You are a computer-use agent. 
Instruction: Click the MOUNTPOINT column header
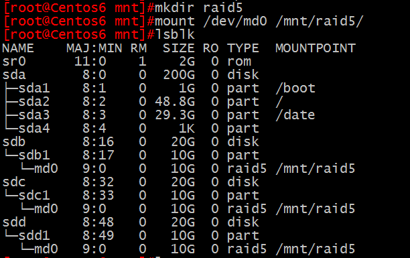coord(316,48)
